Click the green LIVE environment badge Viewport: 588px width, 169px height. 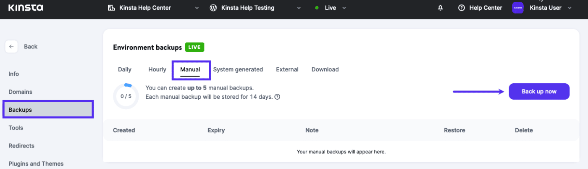(194, 47)
